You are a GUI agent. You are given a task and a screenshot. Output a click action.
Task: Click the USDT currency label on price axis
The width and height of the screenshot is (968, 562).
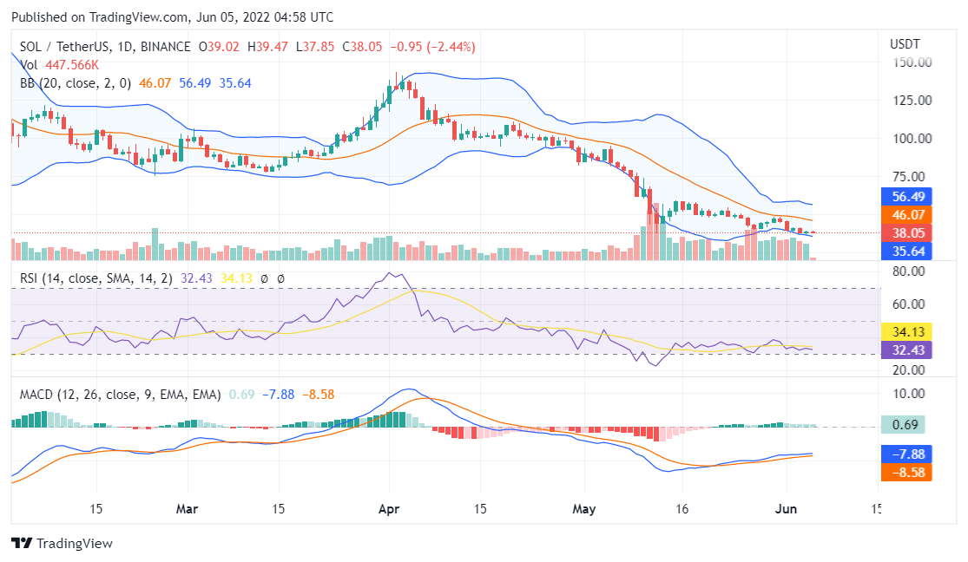coord(905,43)
